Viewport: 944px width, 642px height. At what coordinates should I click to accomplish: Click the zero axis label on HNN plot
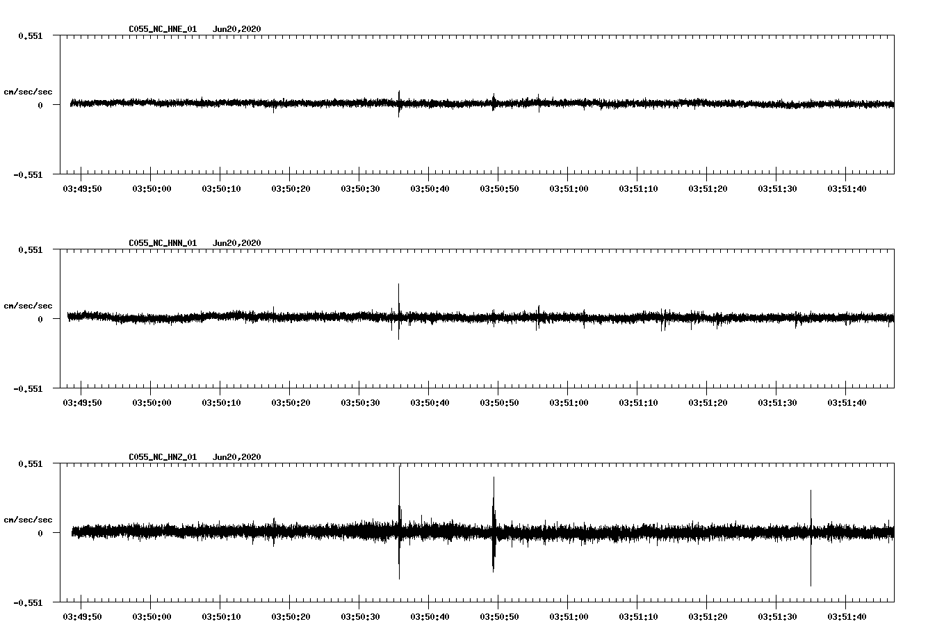coord(40,319)
